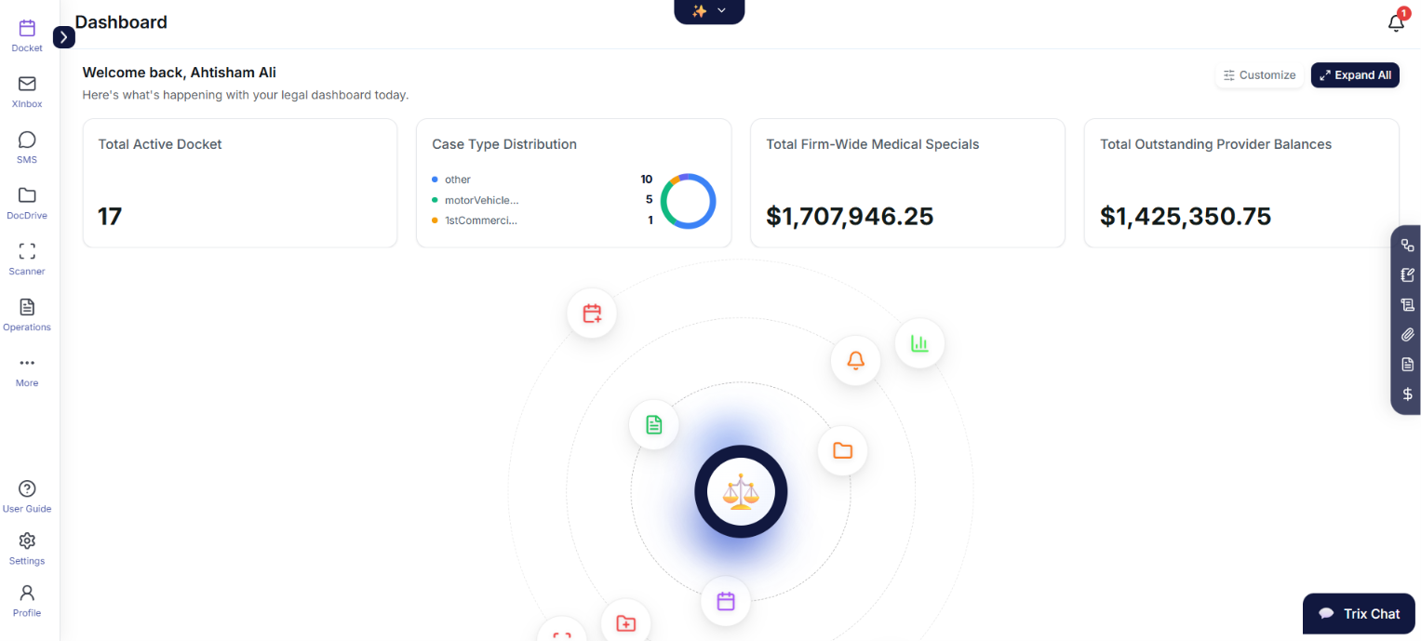The image size is (1421, 641).
Task: Open Profile in the sidebar
Action: pos(27,601)
